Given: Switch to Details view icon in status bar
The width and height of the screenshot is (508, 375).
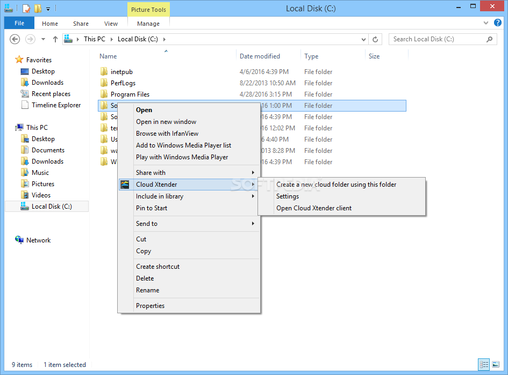Looking at the screenshot, I should 484,365.
